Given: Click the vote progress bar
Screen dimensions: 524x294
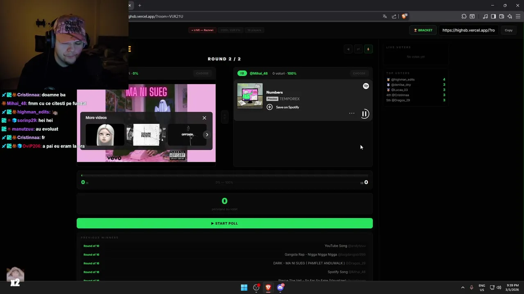Looking at the screenshot, I should tap(225, 176).
